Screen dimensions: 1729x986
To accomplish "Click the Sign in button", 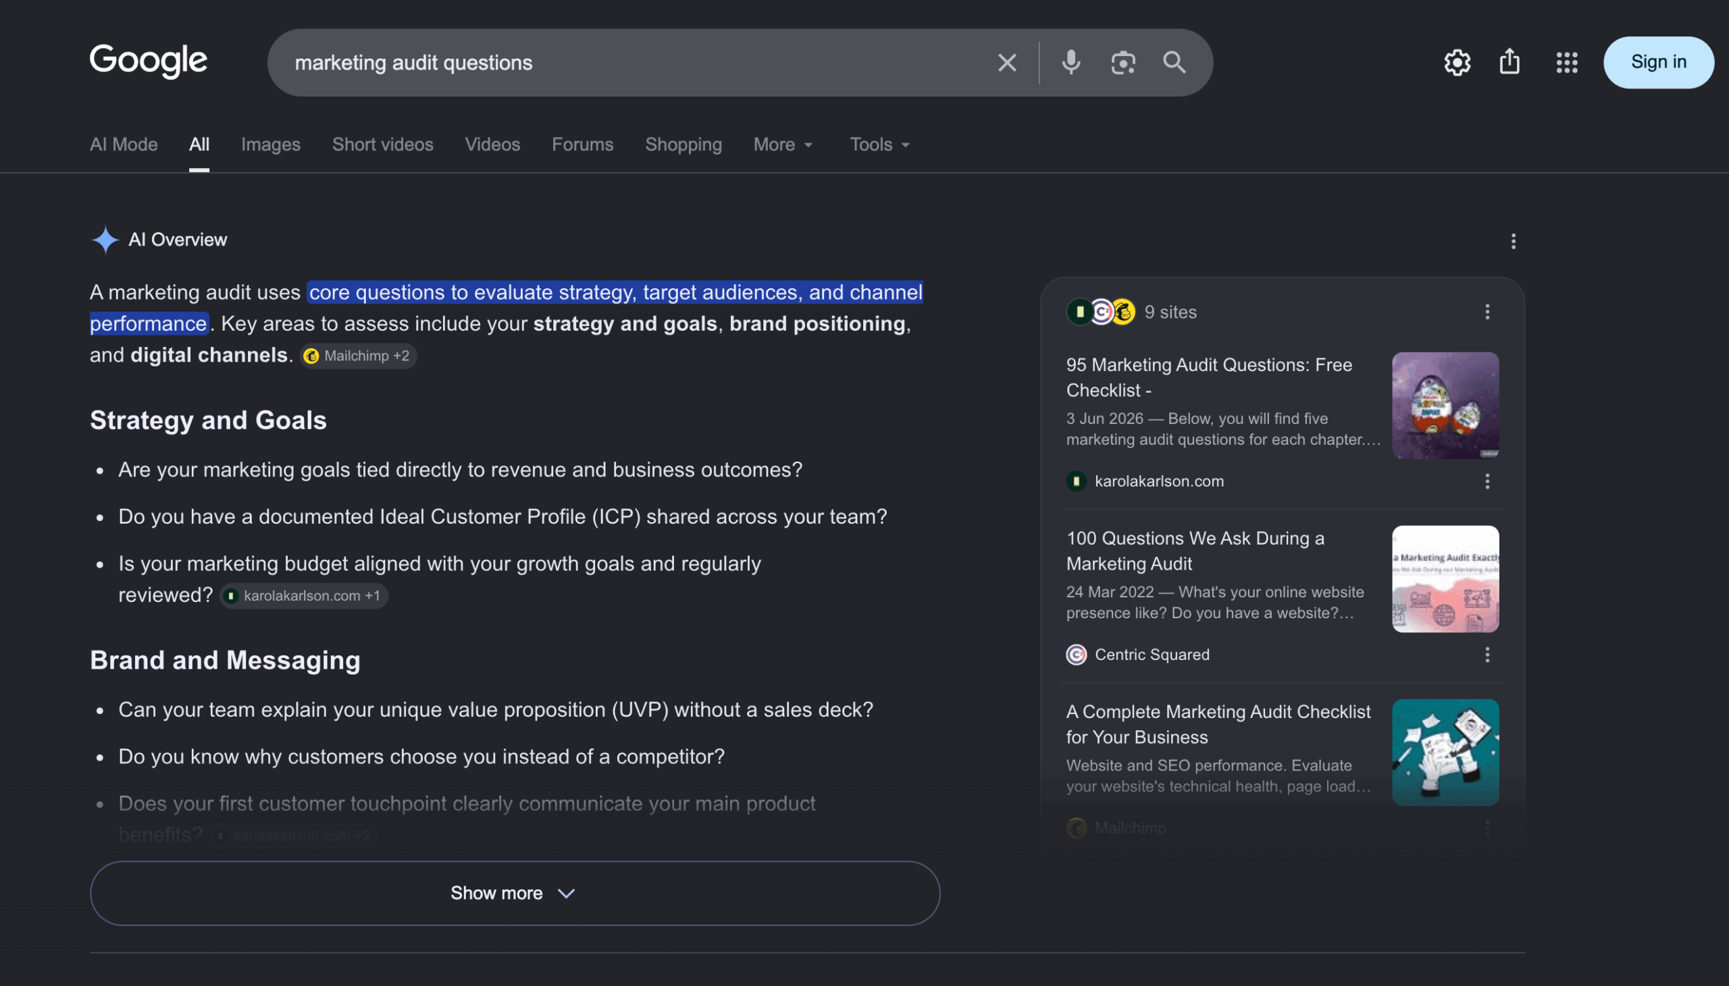I will pyautogui.click(x=1659, y=62).
